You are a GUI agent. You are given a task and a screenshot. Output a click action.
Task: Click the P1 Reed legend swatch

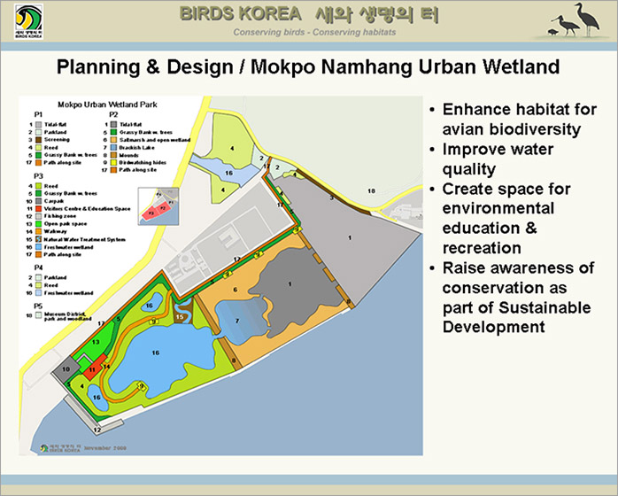pos(38,147)
